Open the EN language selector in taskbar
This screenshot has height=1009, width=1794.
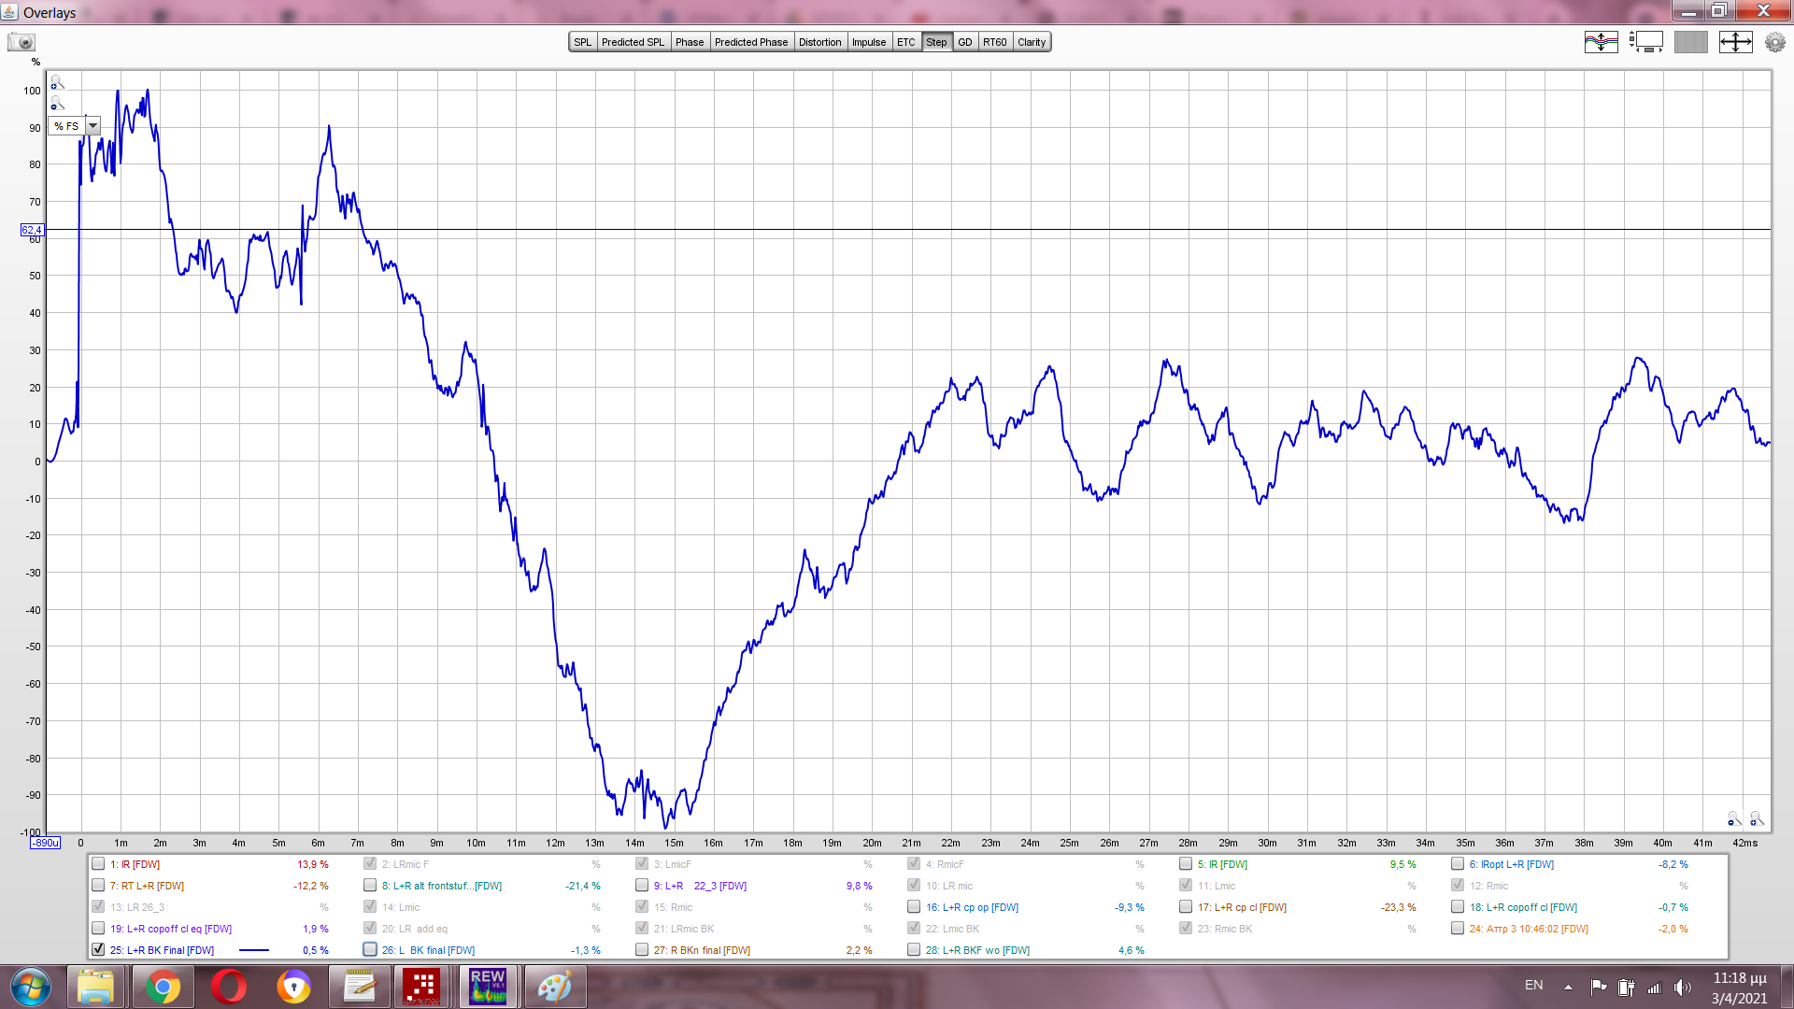point(1533,986)
